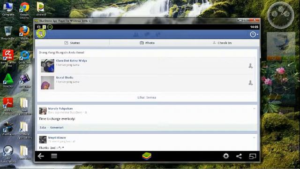Open the Avira Control Center shortcut
This screenshot has width=300, height=169.
click(8, 58)
